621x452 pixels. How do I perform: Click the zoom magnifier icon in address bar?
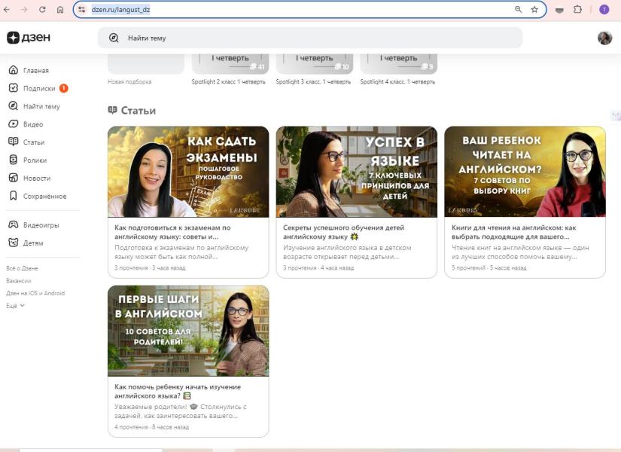[518, 10]
